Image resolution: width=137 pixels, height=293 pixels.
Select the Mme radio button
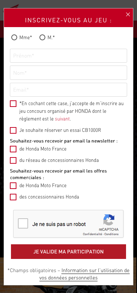(x=14, y=37)
